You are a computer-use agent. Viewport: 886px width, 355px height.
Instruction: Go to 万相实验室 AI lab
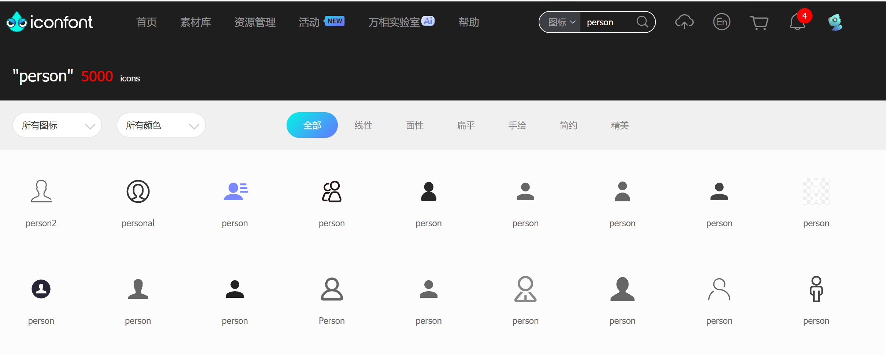coord(401,22)
